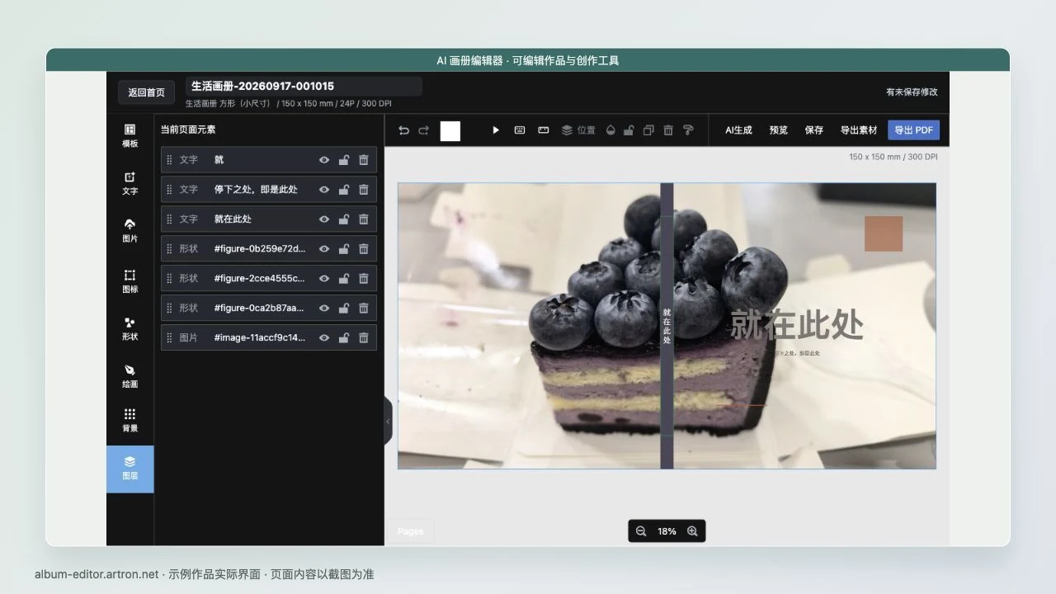Click the play triangle in toolbar

tap(496, 130)
